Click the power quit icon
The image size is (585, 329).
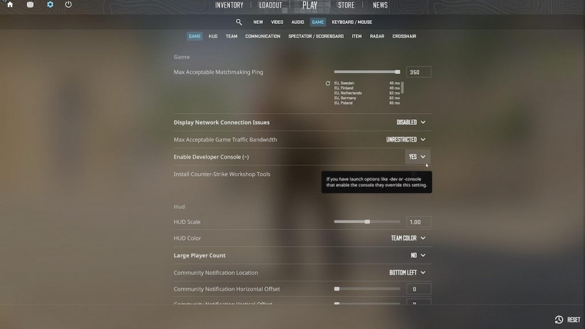pyautogui.click(x=69, y=5)
